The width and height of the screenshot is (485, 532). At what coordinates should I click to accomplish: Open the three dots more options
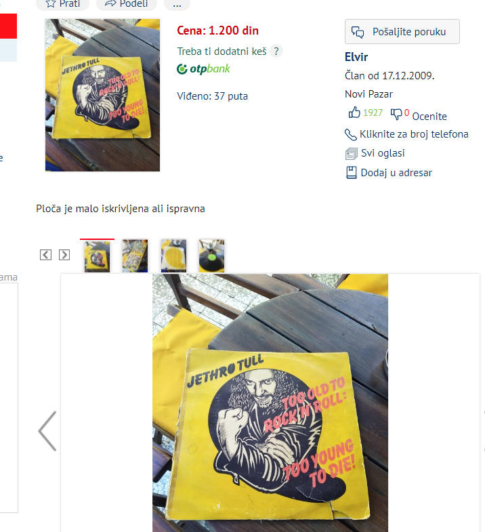click(x=177, y=4)
